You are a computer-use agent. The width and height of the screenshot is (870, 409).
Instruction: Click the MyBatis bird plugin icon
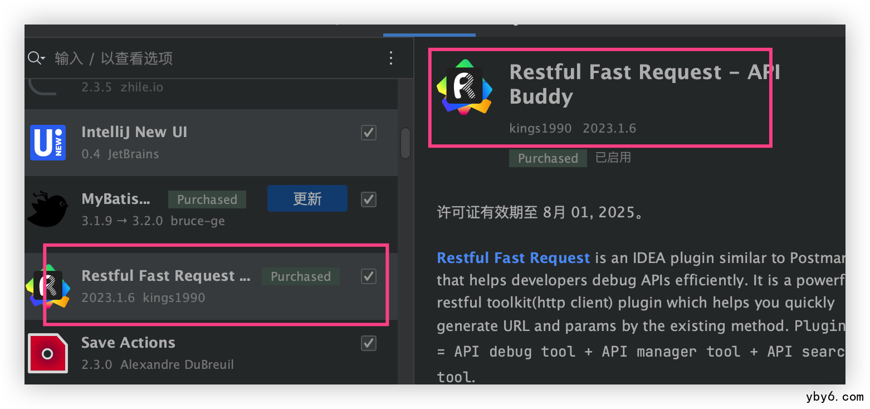tap(47, 209)
